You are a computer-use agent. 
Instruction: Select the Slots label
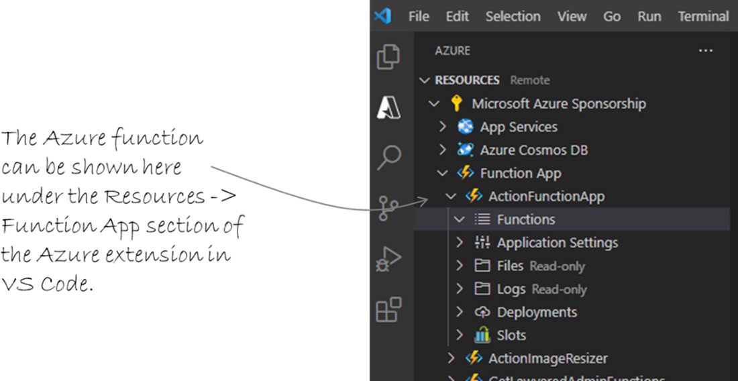(512, 335)
